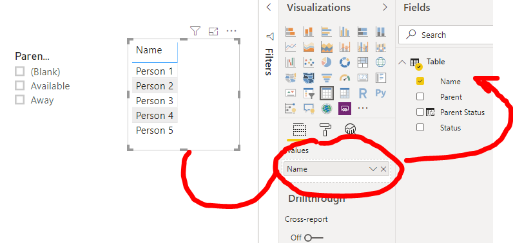This screenshot has width=513, height=243.
Task: Check the Away slicer option
Action: click(x=19, y=100)
